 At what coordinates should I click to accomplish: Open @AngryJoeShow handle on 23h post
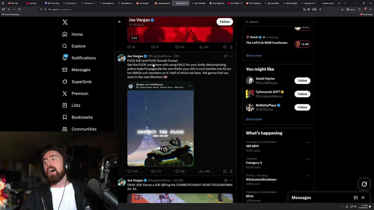160,56
